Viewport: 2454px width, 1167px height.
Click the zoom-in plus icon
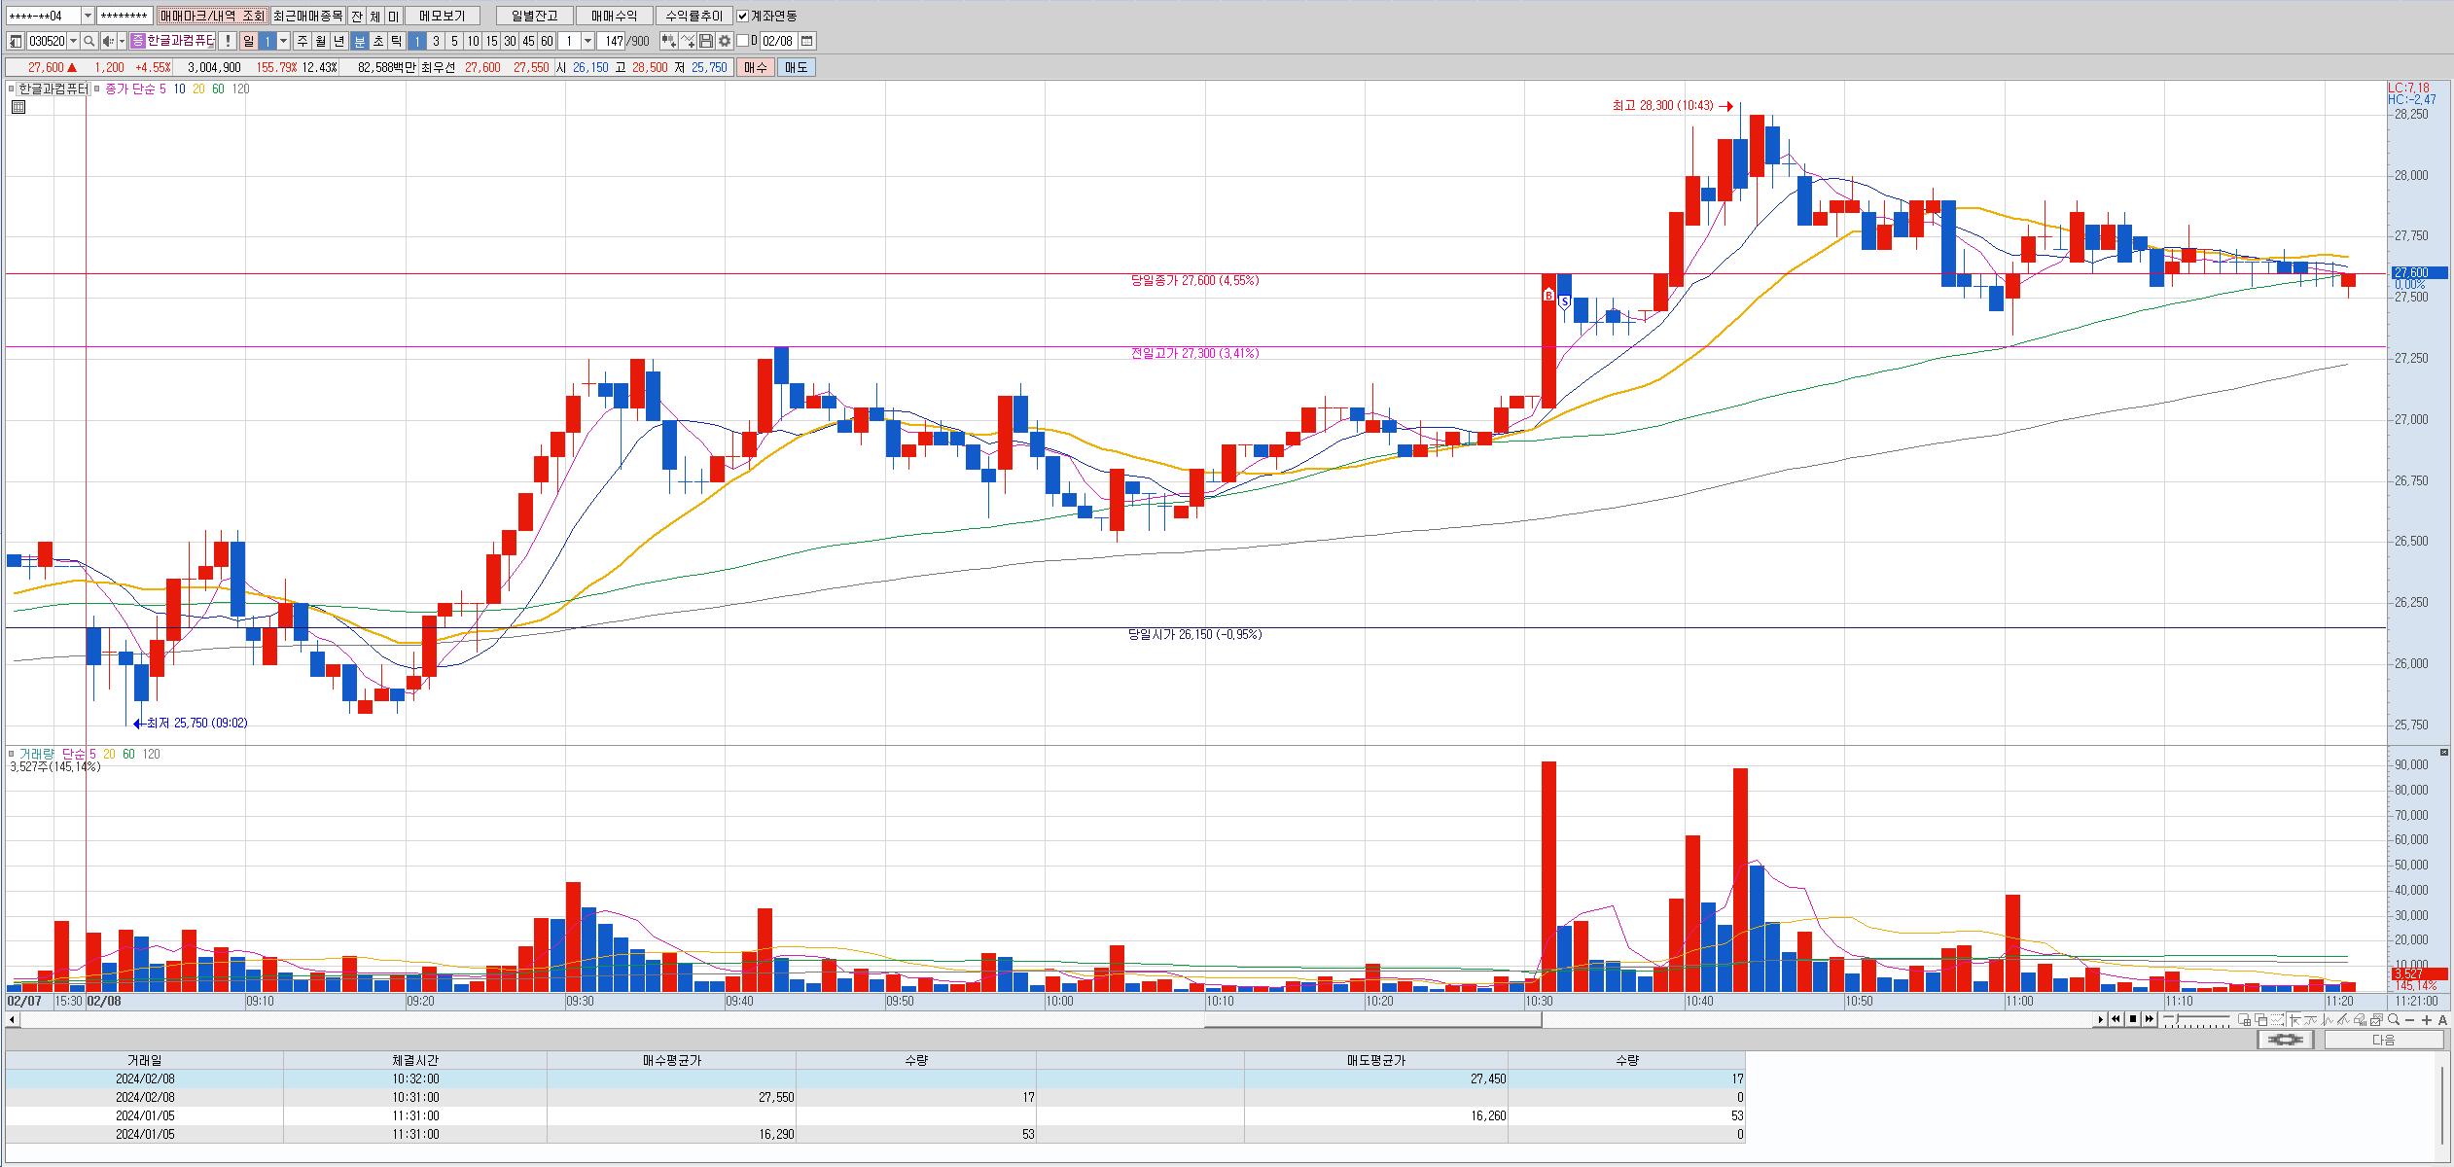(2427, 1019)
